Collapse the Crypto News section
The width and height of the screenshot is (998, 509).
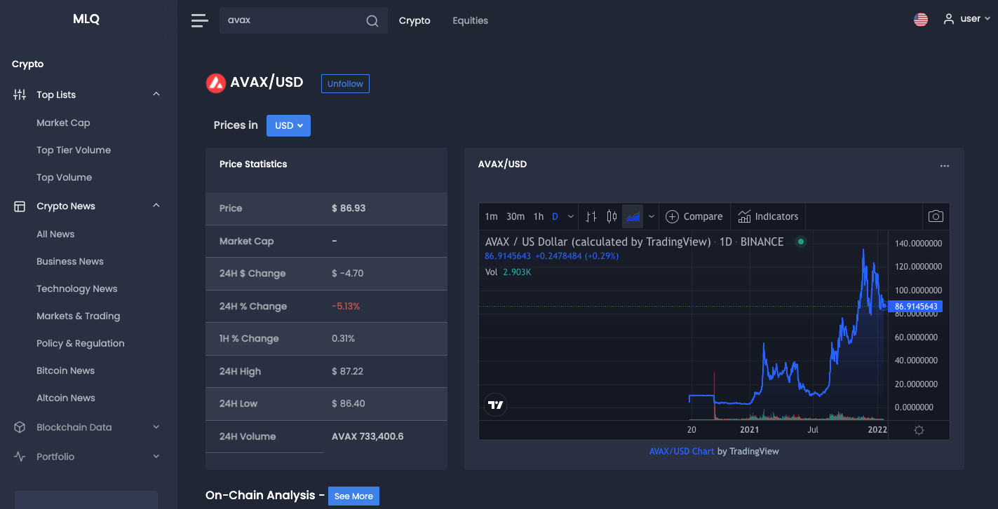click(156, 206)
